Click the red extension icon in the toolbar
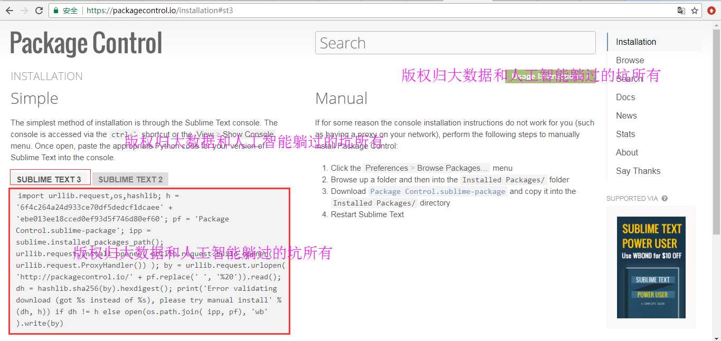 [x=711, y=11]
